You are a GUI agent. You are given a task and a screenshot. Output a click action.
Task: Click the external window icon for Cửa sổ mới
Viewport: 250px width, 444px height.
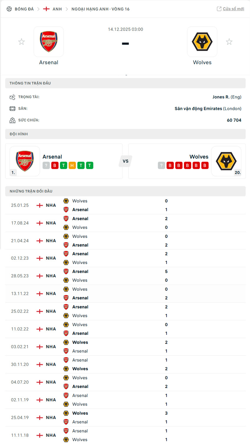tap(219, 9)
